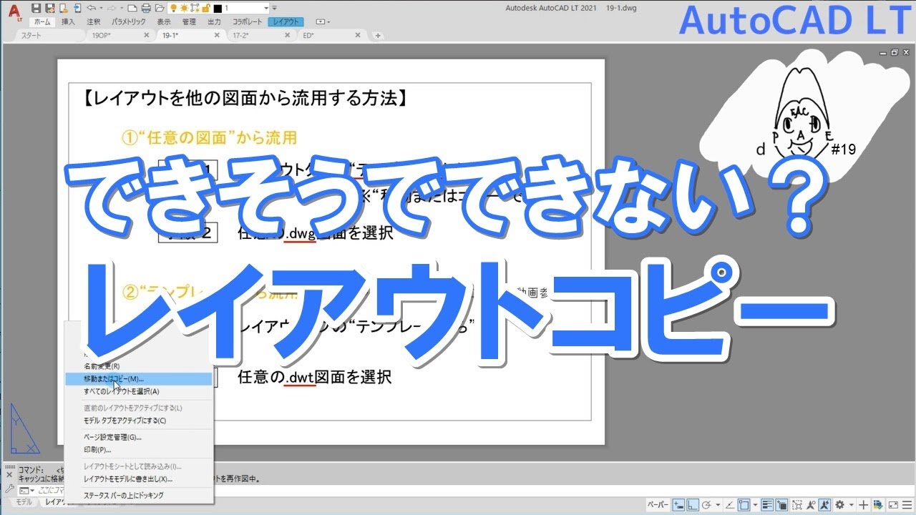916x515 pixels.
Task: Click the Undo arrow icon
Action: [x=92, y=8]
